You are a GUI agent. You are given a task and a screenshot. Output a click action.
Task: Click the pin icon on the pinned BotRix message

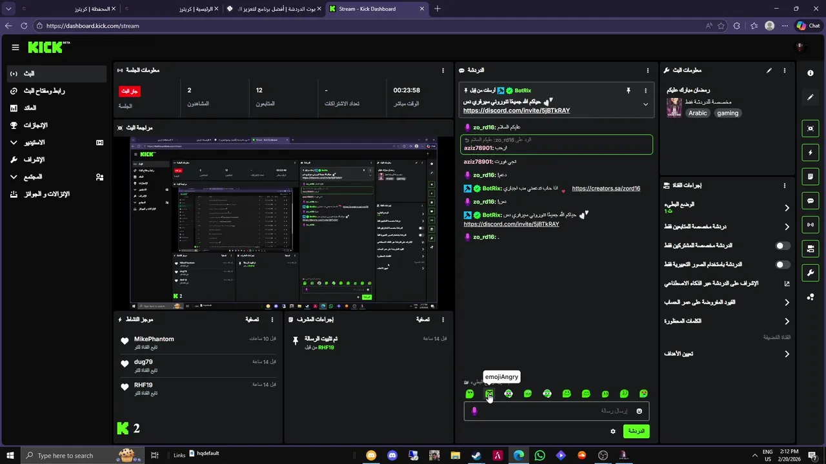(x=628, y=91)
